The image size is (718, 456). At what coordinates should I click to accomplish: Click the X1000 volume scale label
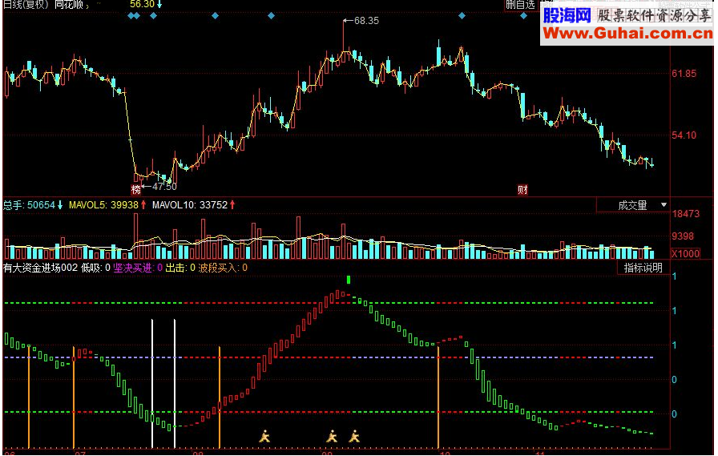pos(685,253)
